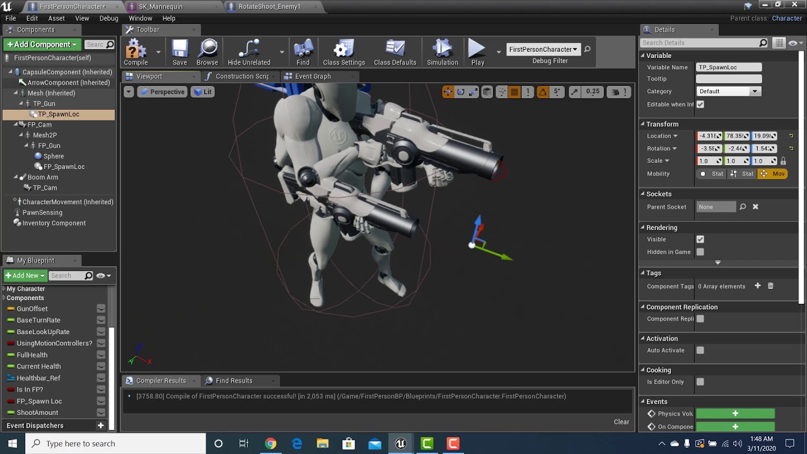
Task: Open Class Settings from the toolbar
Action: (344, 50)
